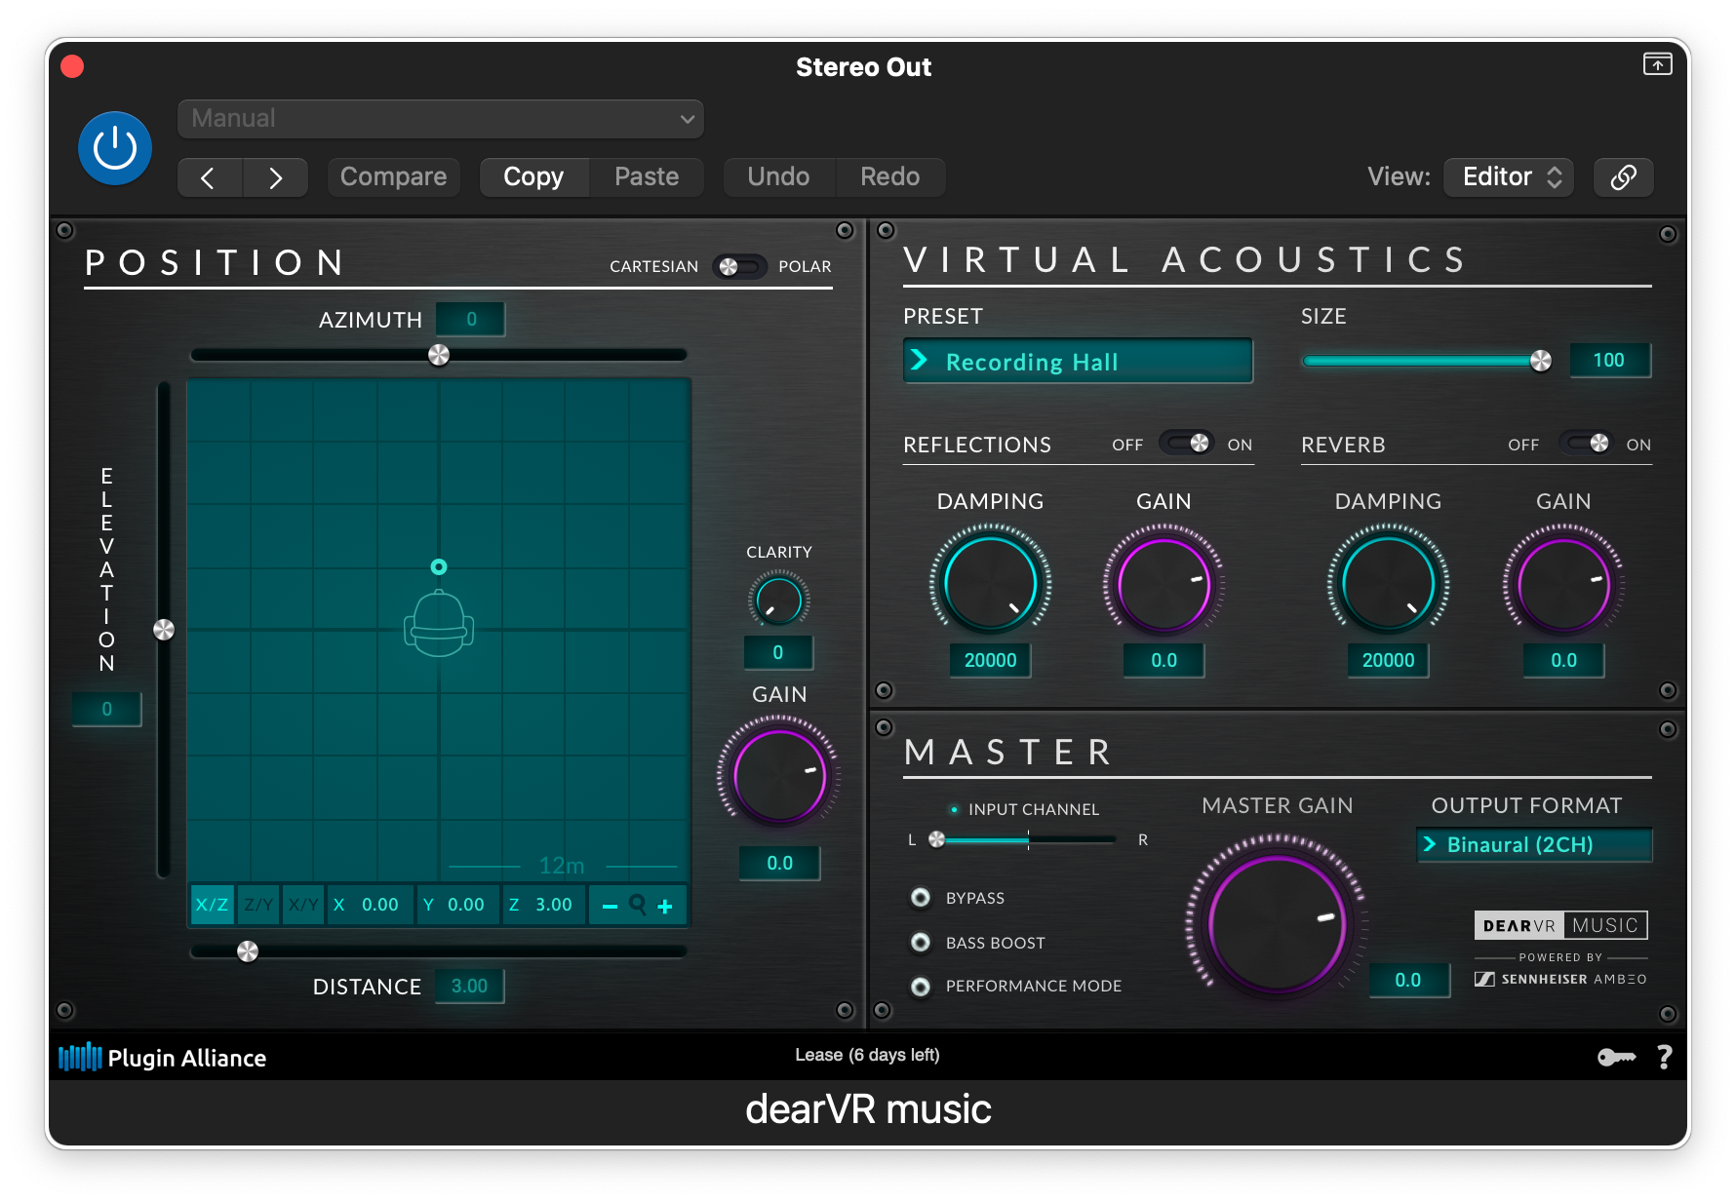Open the Recording Hall preset selector
This screenshot has height=1203, width=1736.
[x=1077, y=361]
